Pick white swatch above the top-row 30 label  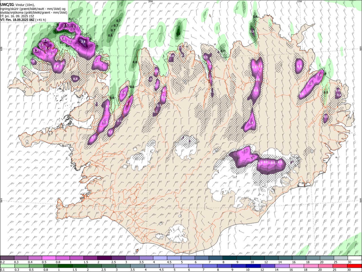click(354, 258)
